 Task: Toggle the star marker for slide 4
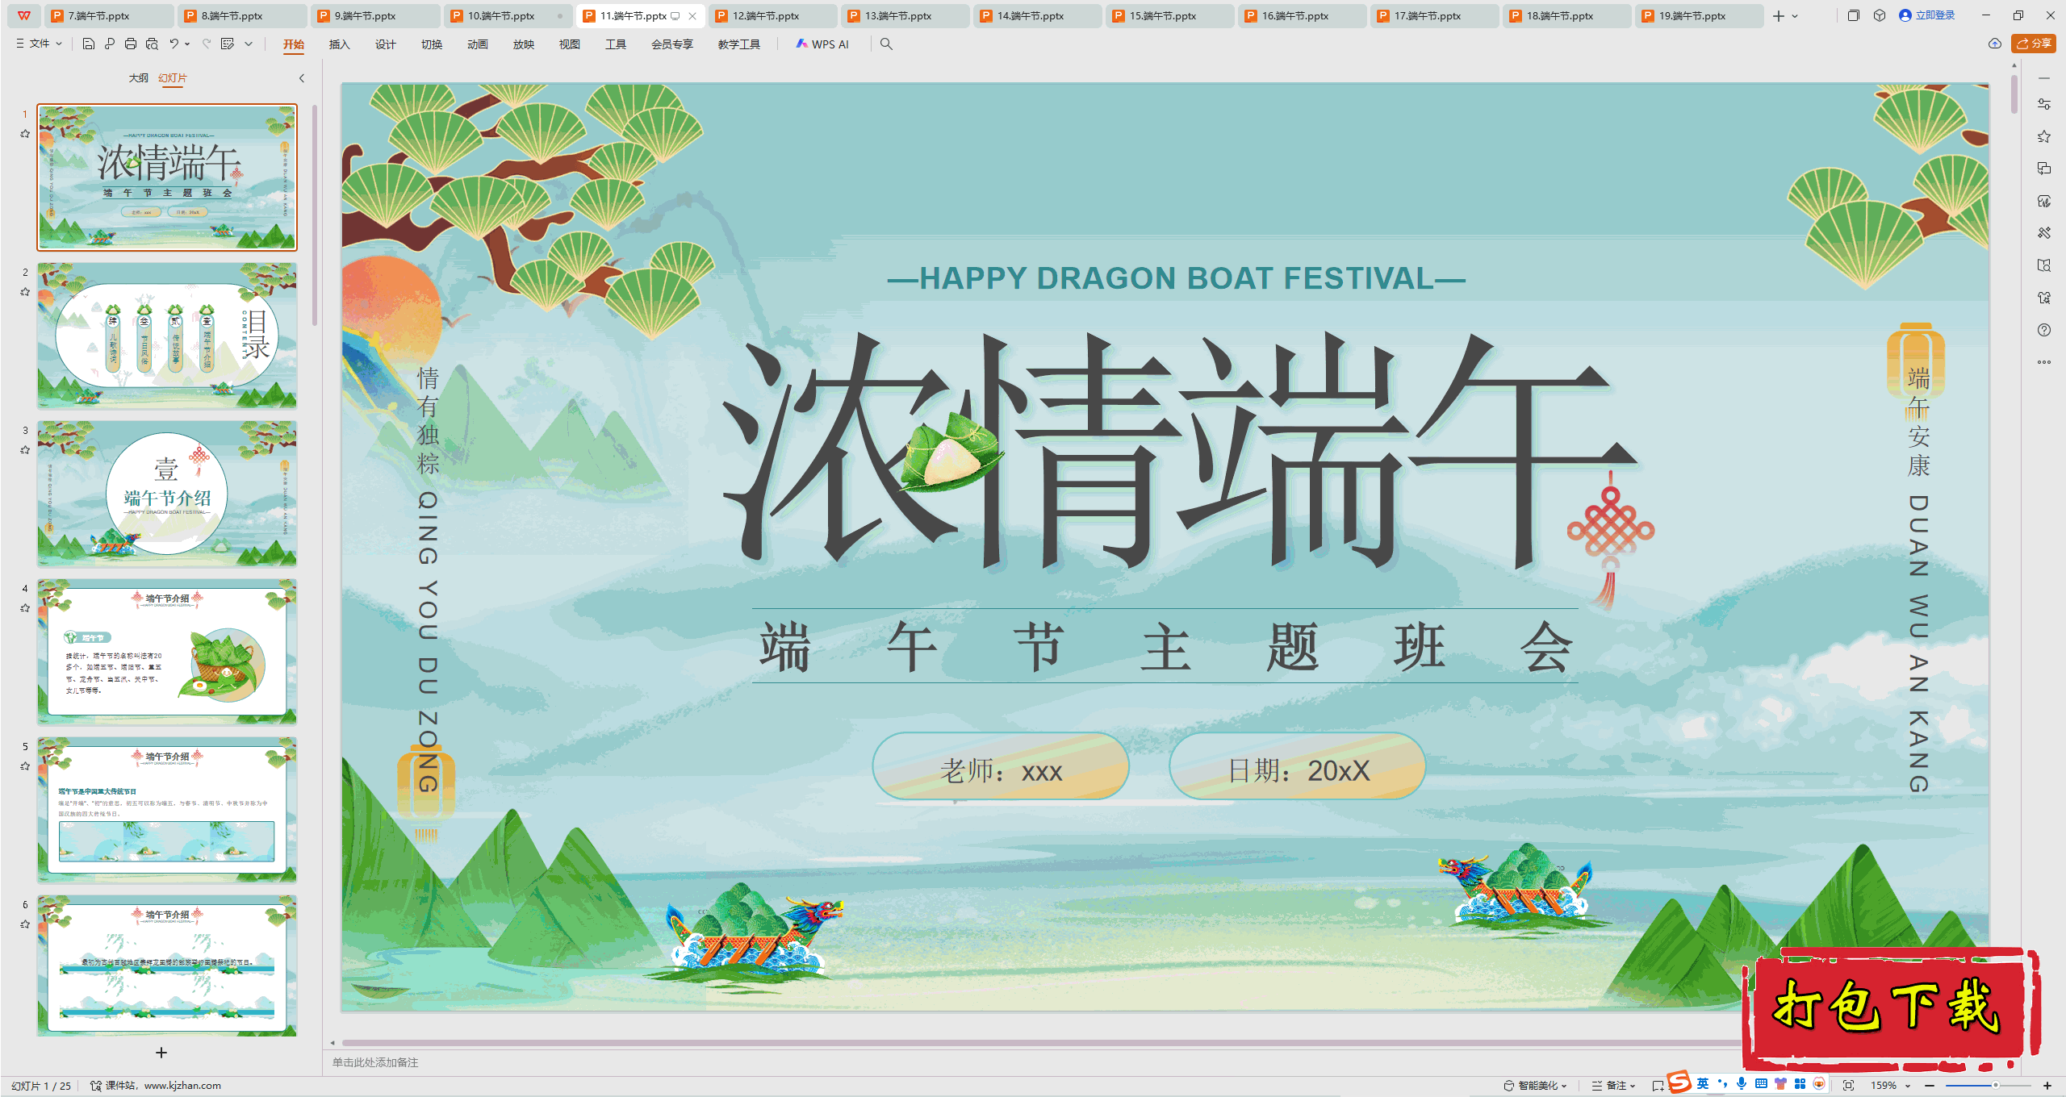click(25, 608)
